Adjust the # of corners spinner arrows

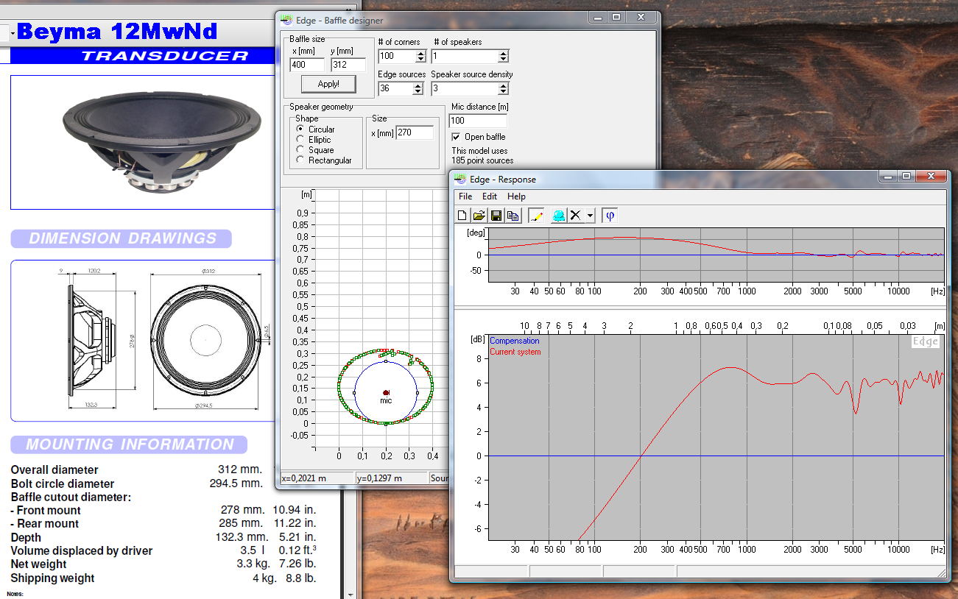[x=420, y=56]
